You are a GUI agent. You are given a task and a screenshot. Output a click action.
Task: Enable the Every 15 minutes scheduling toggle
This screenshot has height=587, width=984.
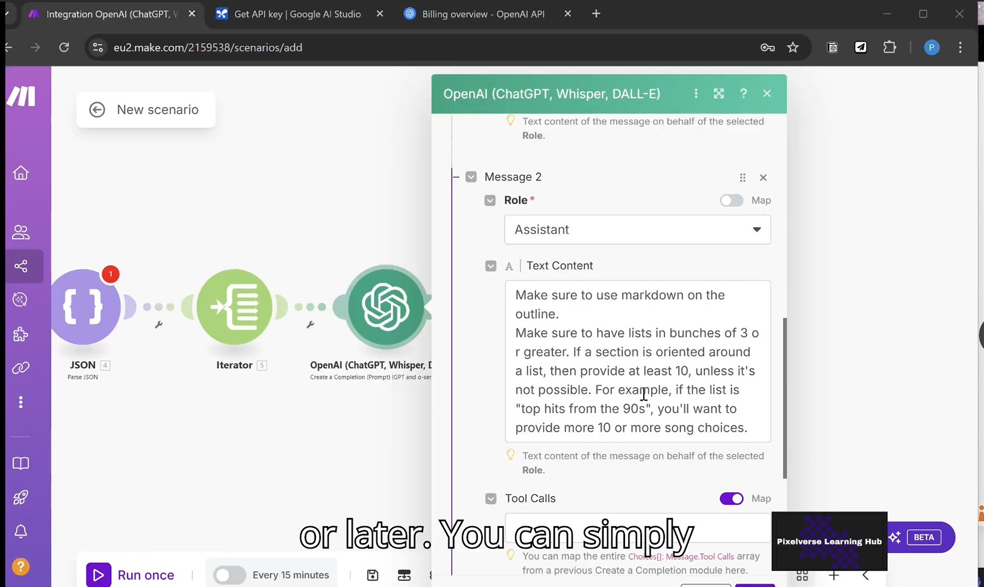229,575
